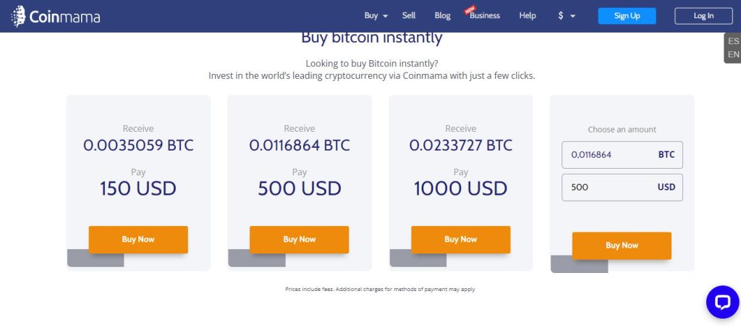Click the Coinmama logo icon
The height and width of the screenshot is (328, 741).
[18, 16]
